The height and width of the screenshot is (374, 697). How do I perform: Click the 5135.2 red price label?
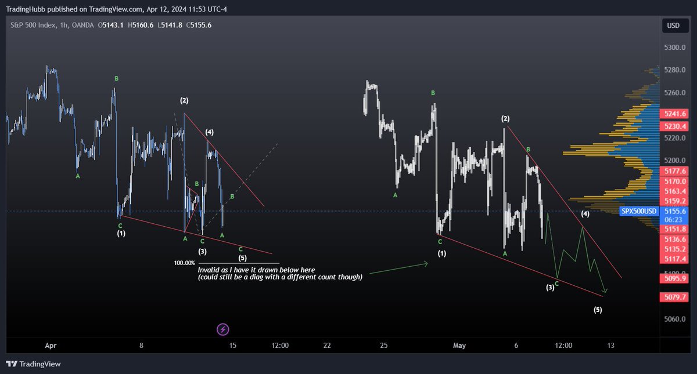(674, 249)
